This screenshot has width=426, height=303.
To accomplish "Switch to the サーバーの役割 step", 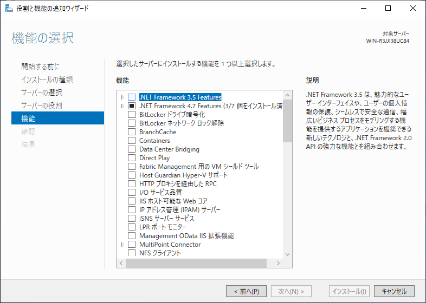I will click(42, 106).
